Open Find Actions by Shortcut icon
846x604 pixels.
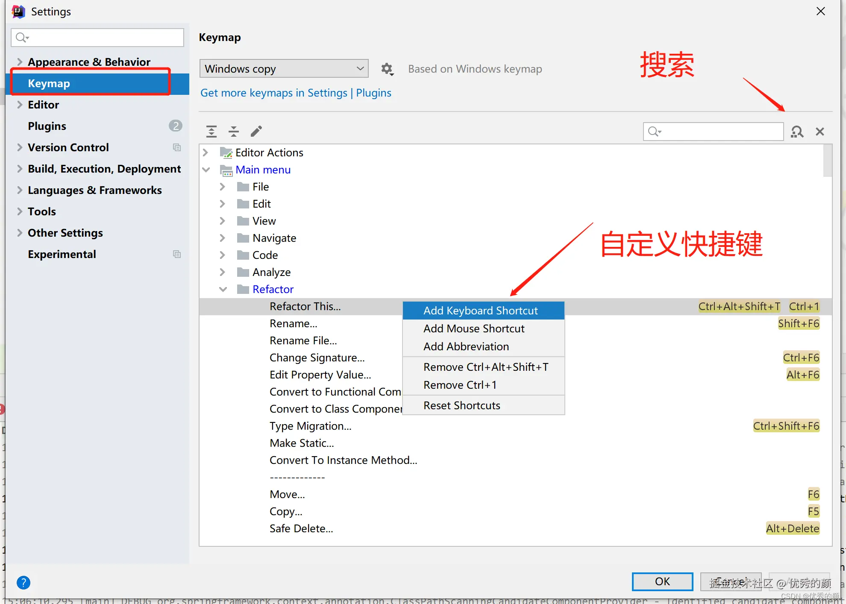(x=797, y=132)
